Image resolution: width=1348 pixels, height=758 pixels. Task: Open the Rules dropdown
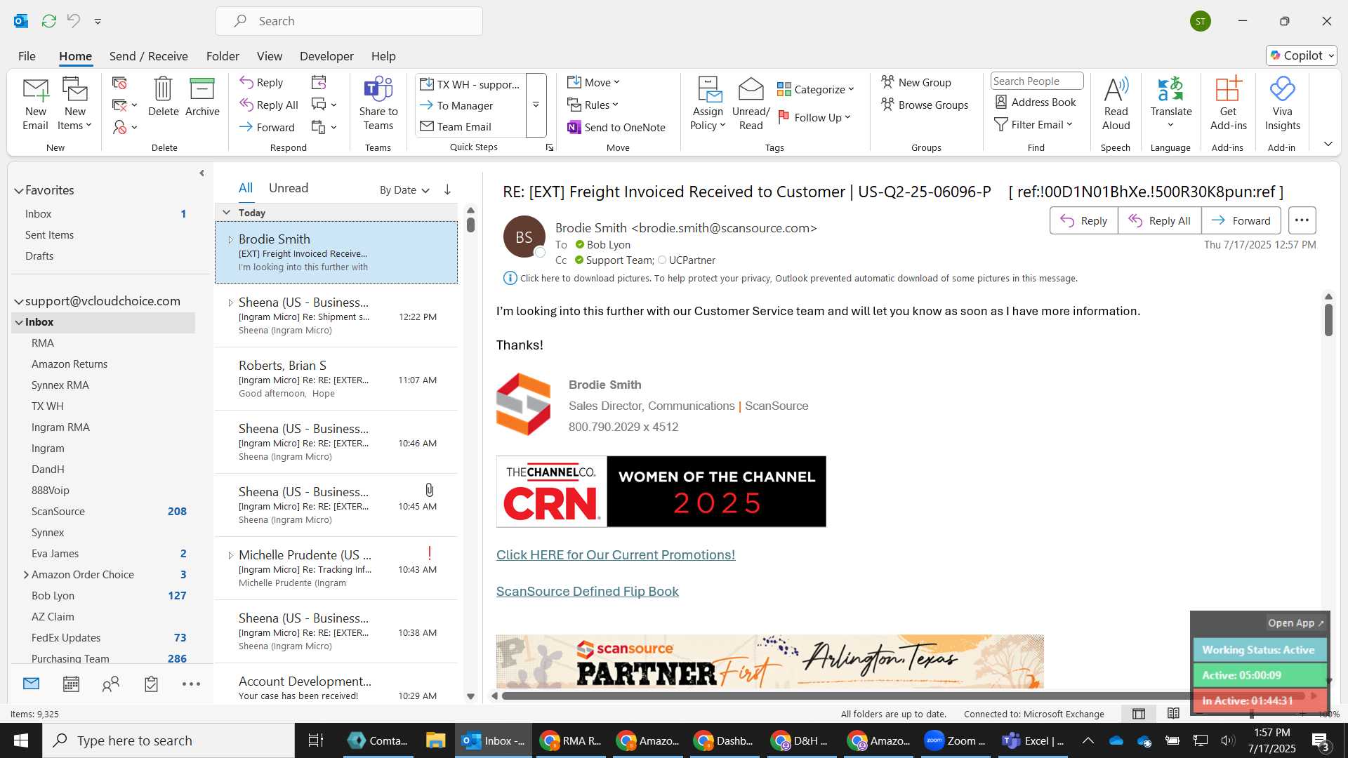(x=593, y=105)
